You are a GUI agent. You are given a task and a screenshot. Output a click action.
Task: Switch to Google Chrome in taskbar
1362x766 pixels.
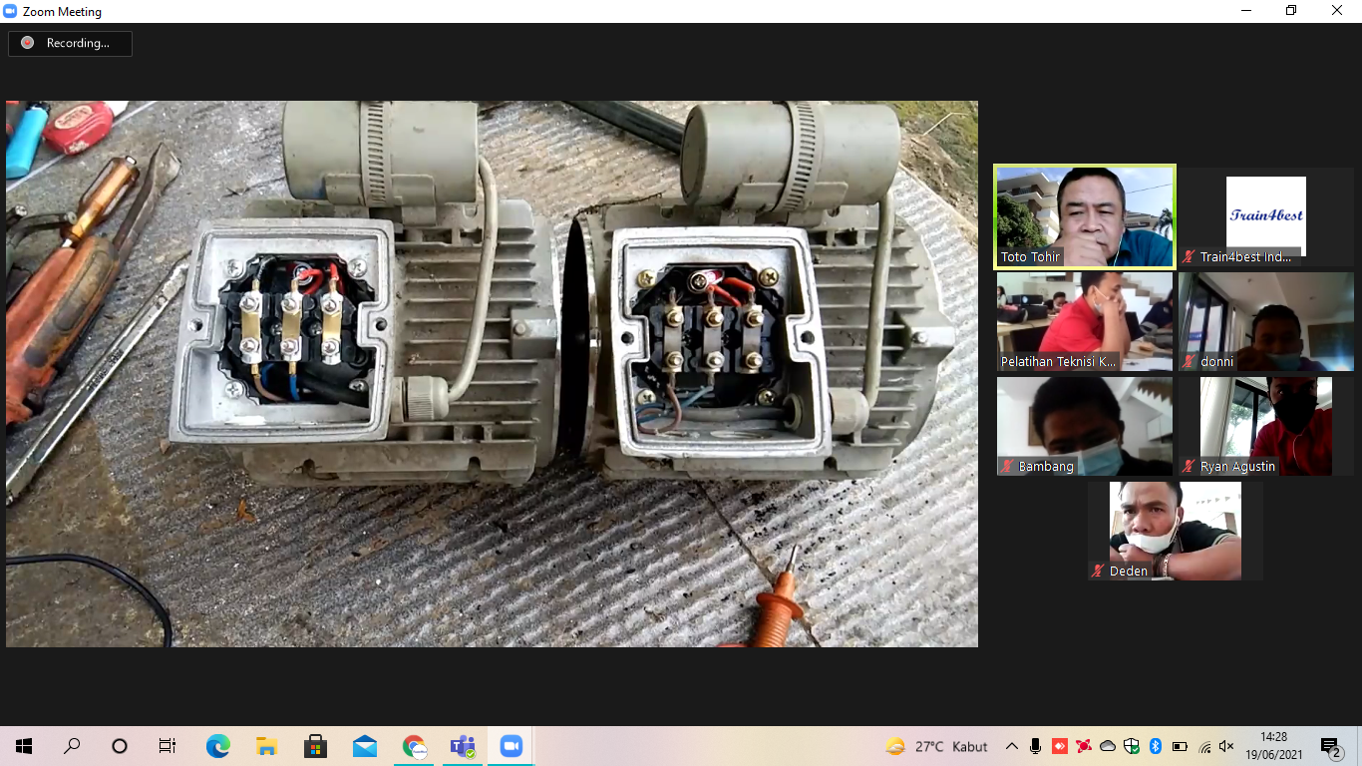(x=414, y=746)
